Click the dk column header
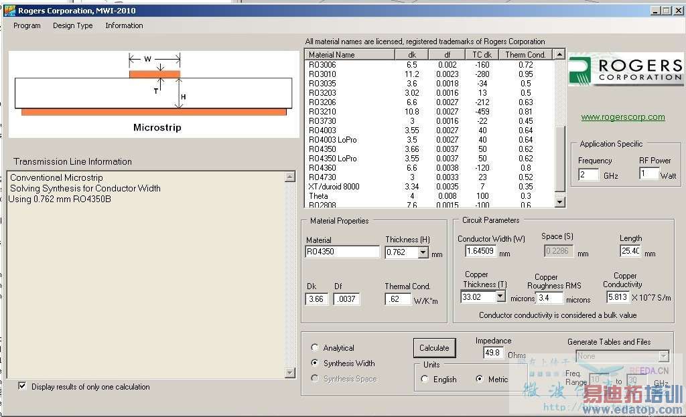 [x=411, y=55]
